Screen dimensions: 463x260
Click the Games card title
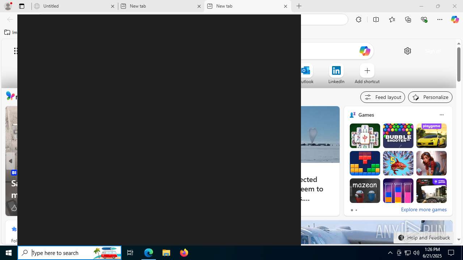(366, 115)
